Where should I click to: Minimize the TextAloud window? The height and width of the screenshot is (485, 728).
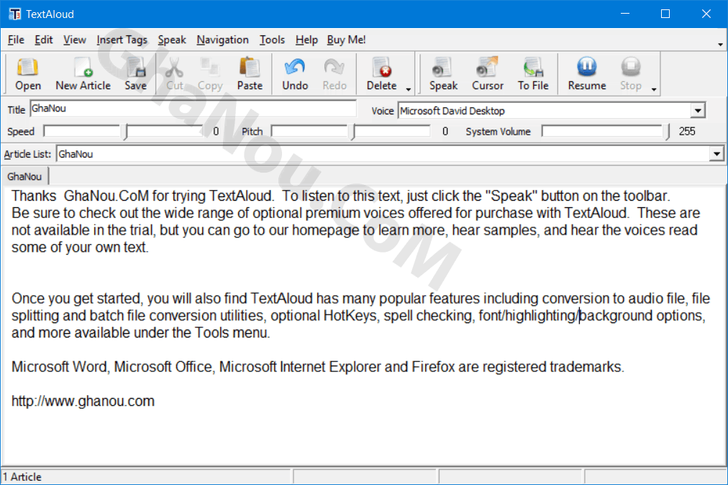[x=625, y=14]
